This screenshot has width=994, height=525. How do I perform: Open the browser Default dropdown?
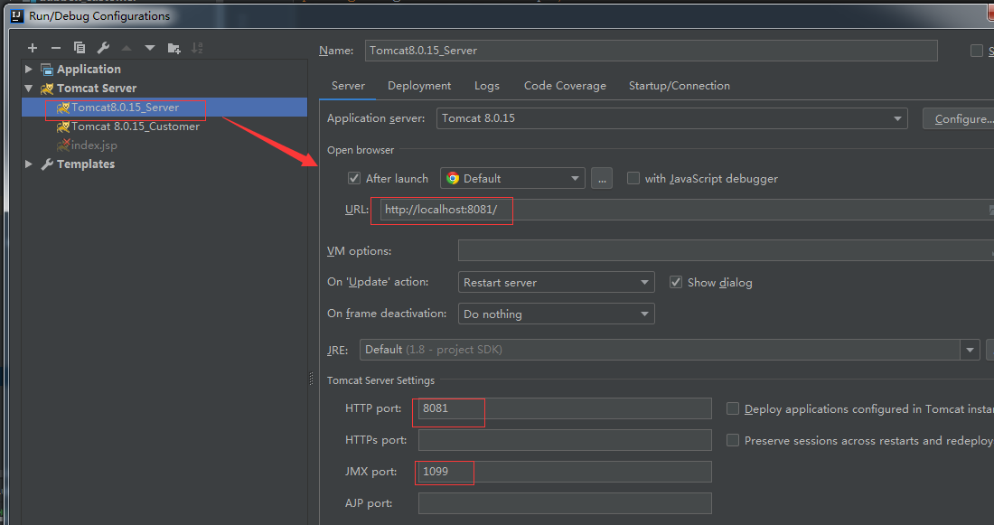coord(512,178)
